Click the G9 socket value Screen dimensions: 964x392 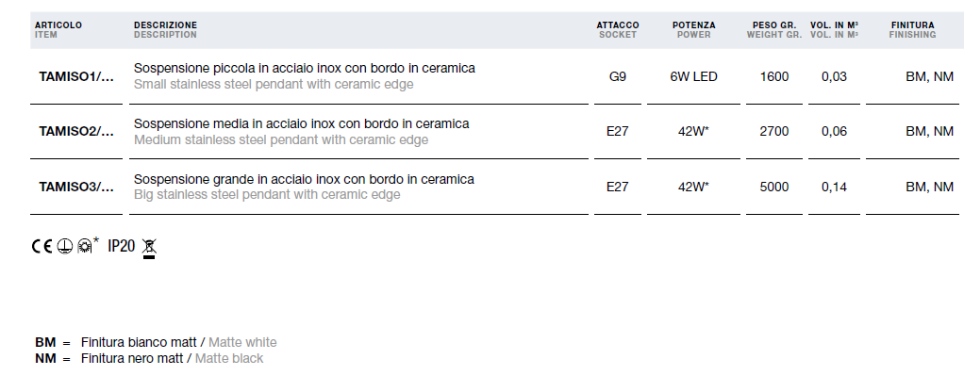617,77
